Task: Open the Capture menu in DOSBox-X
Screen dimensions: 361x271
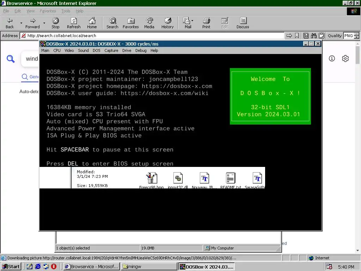Action: coord(111,50)
